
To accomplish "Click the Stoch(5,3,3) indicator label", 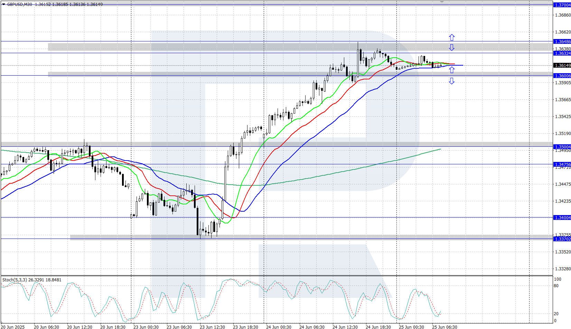I will click(15, 280).
